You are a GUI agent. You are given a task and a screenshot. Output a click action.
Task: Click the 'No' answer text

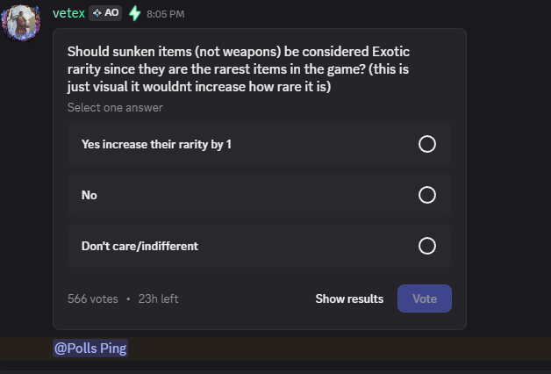(x=89, y=195)
